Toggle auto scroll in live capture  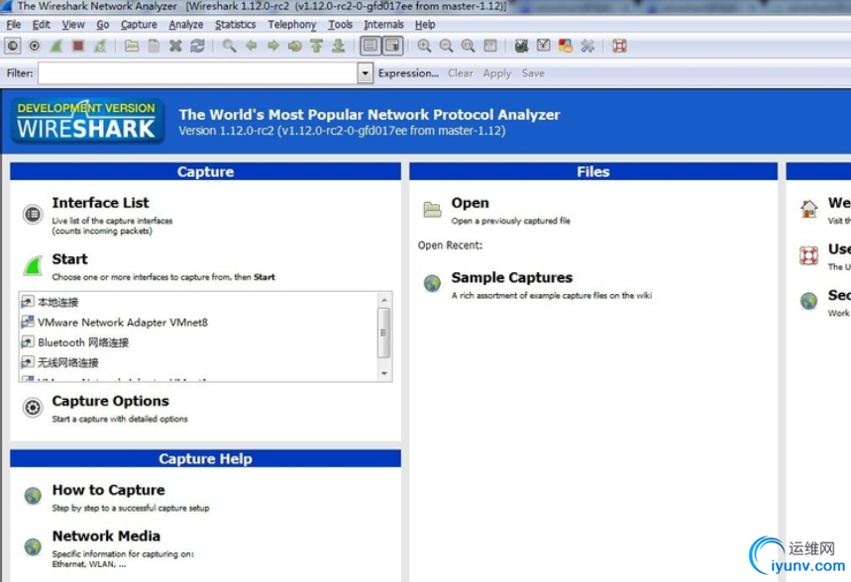(x=392, y=47)
